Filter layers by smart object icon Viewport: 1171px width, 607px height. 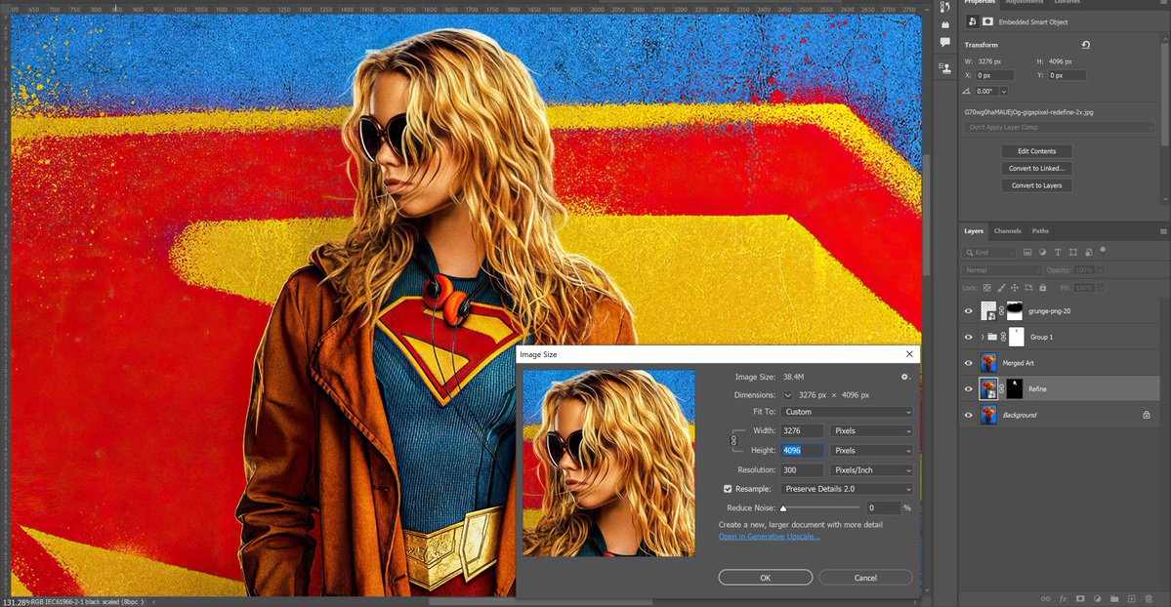(x=1088, y=253)
